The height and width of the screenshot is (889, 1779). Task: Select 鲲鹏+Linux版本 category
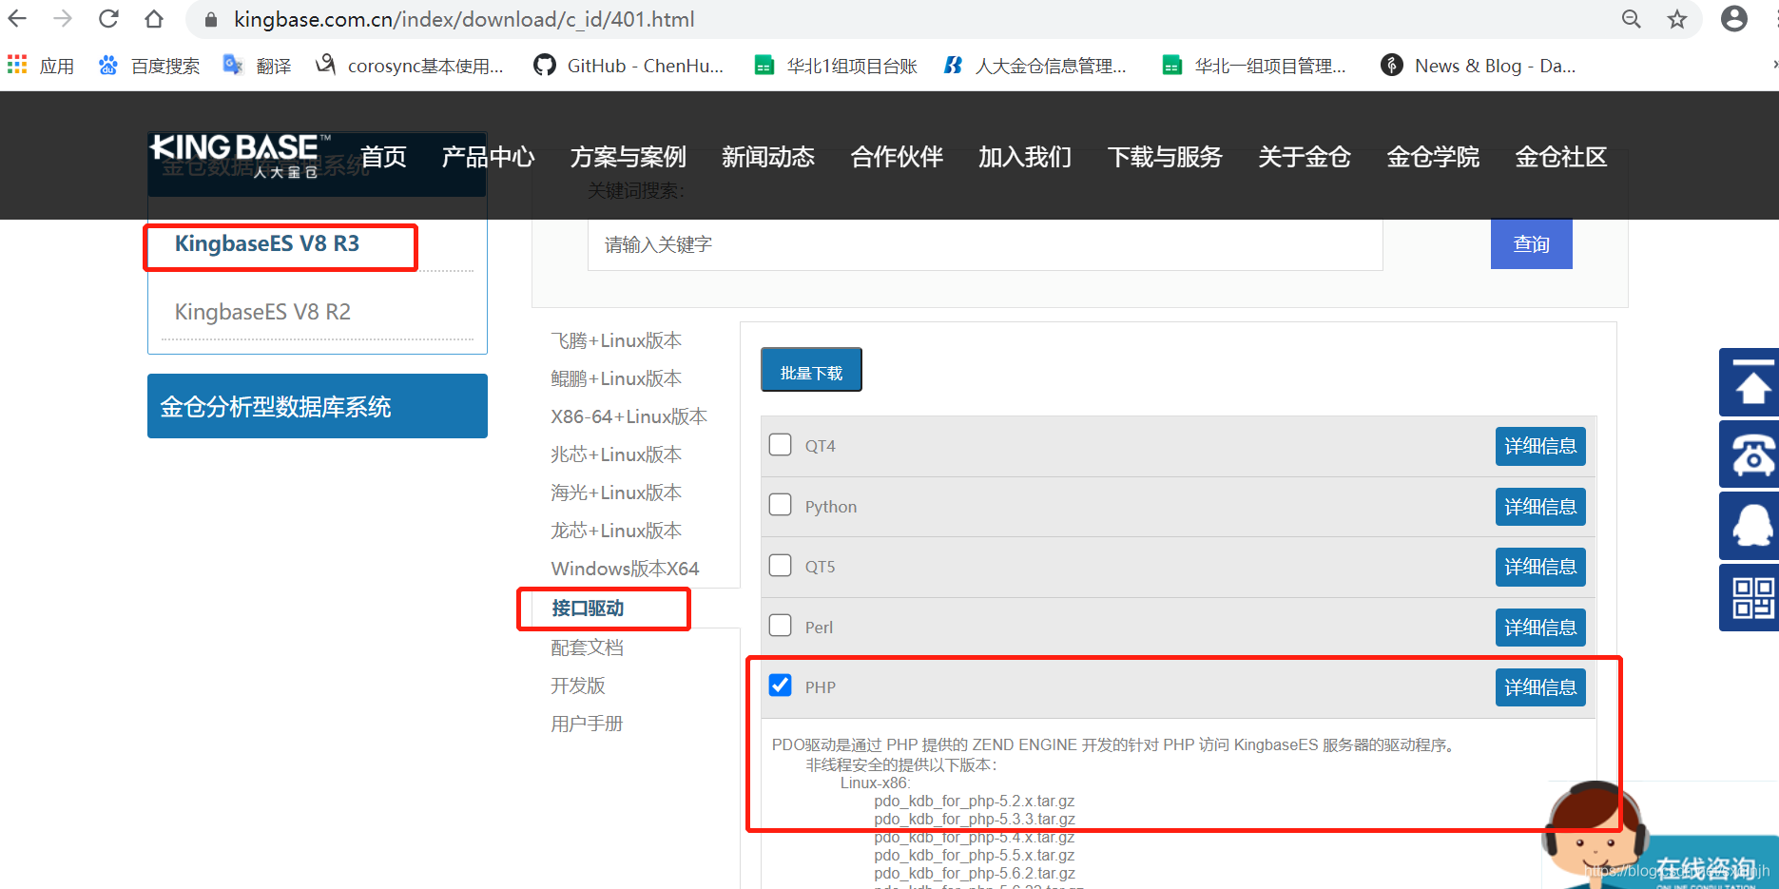[x=616, y=378]
